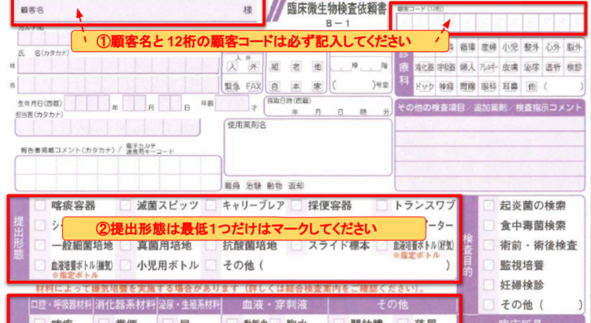The width and height of the screenshot is (591, 323).
Task: Click the 報告書掲載コメント entry grid
Action: 118,173
